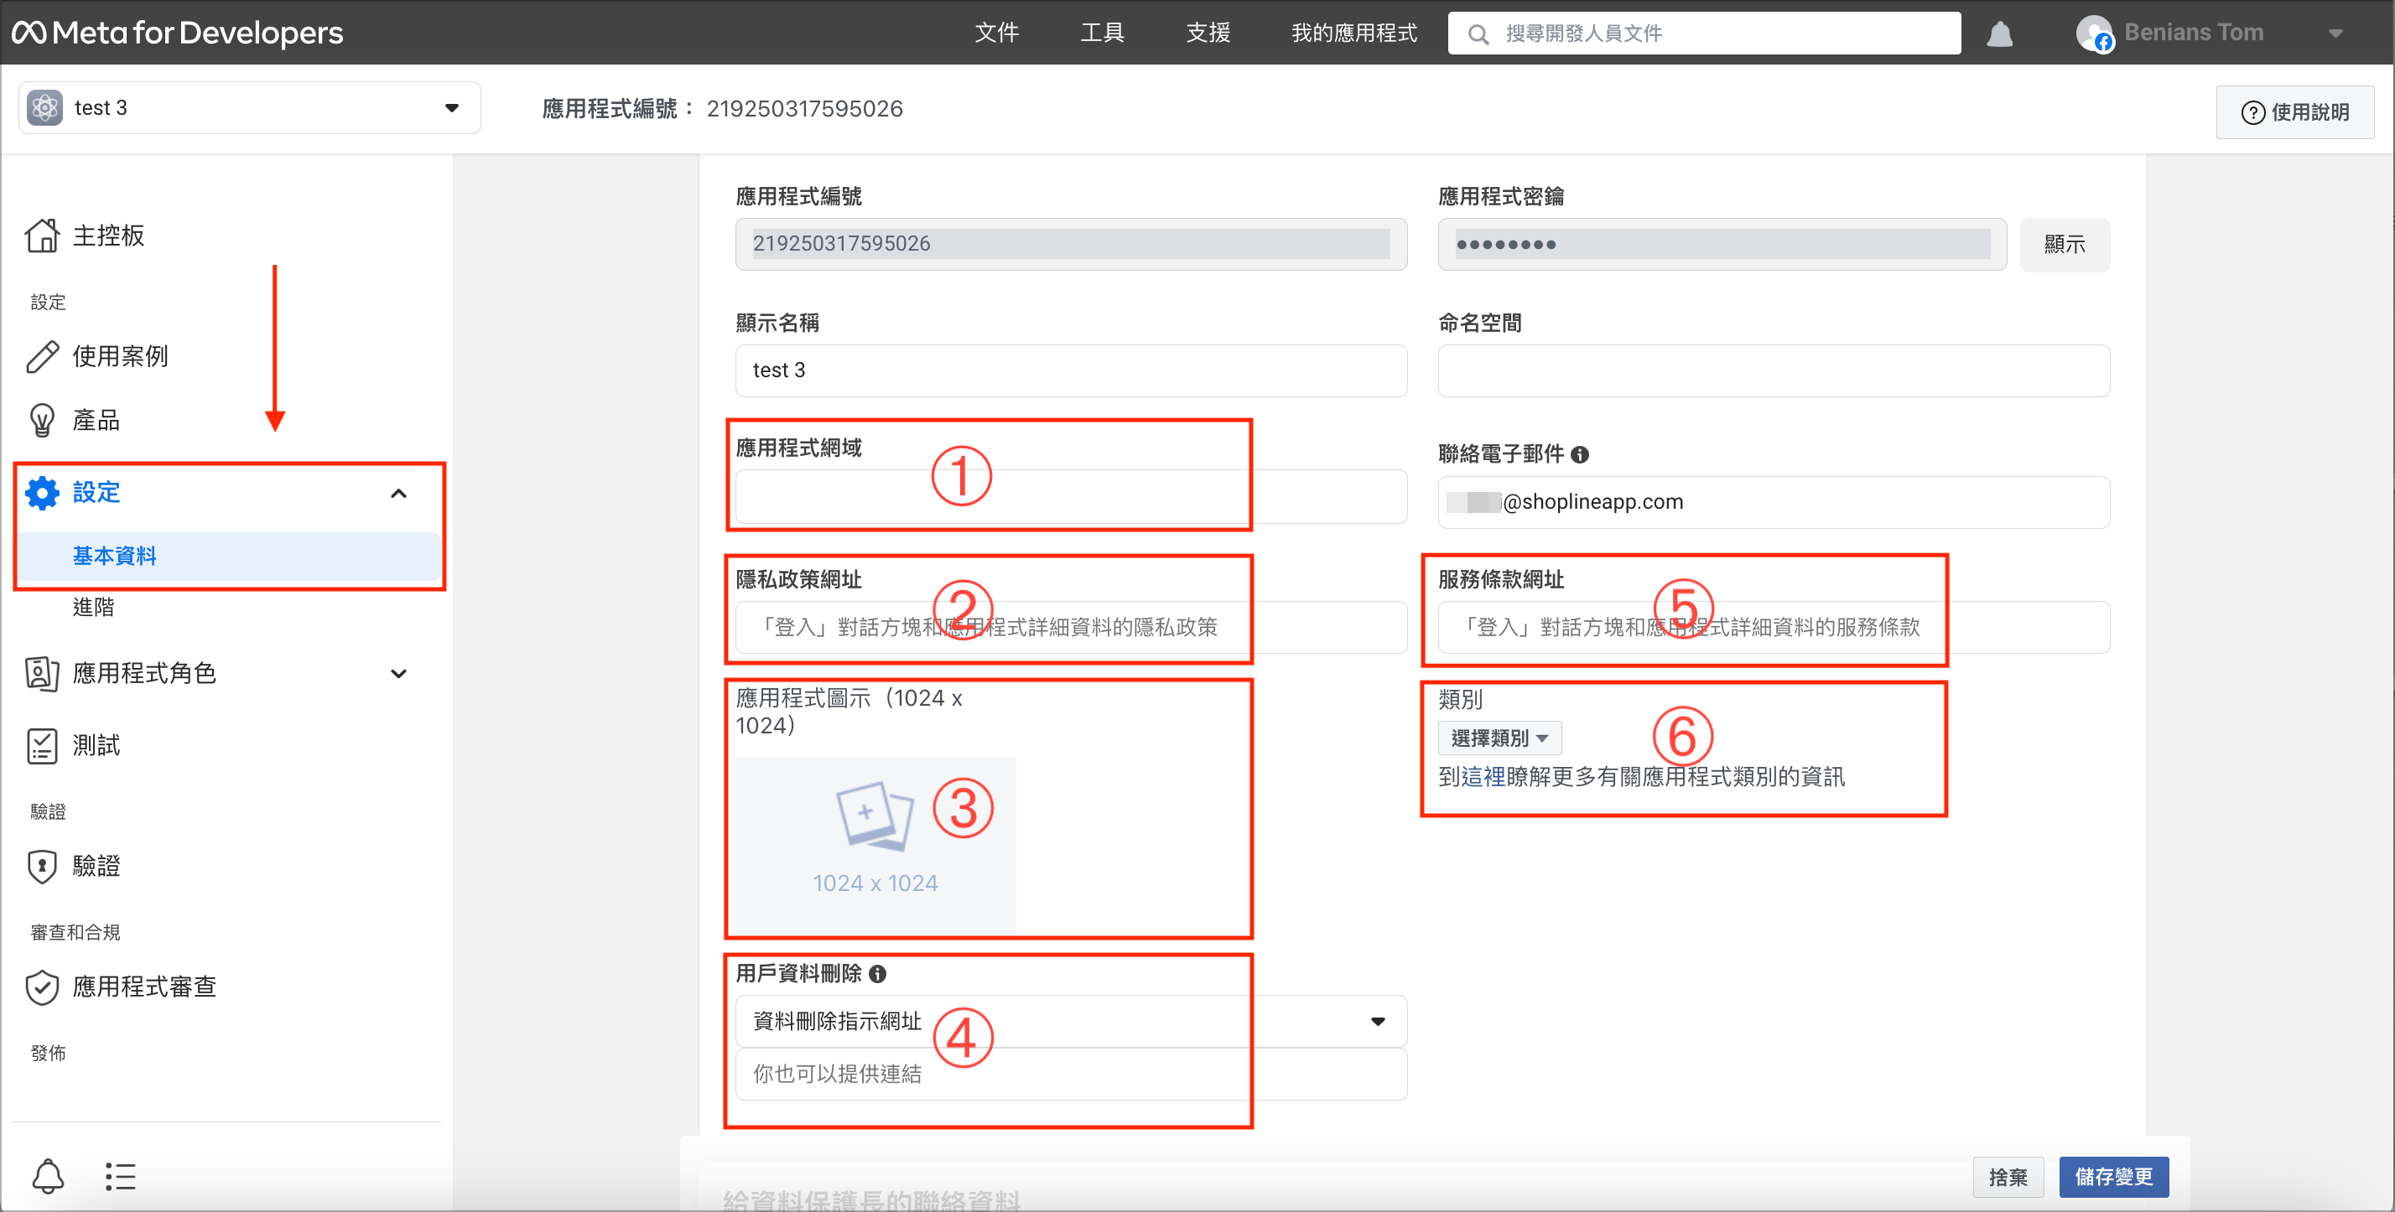Click the 顯示 button for app secret
2395x1212 pixels.
(2064, 245)
